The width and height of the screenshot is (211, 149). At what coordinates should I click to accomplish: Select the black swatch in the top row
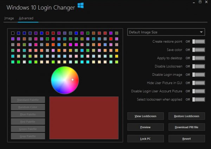[13, 33]
